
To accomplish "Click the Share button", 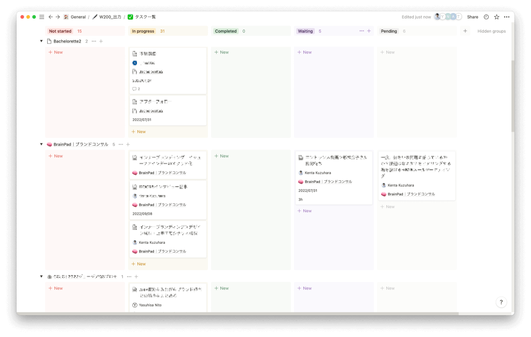I will coord(472,17).
